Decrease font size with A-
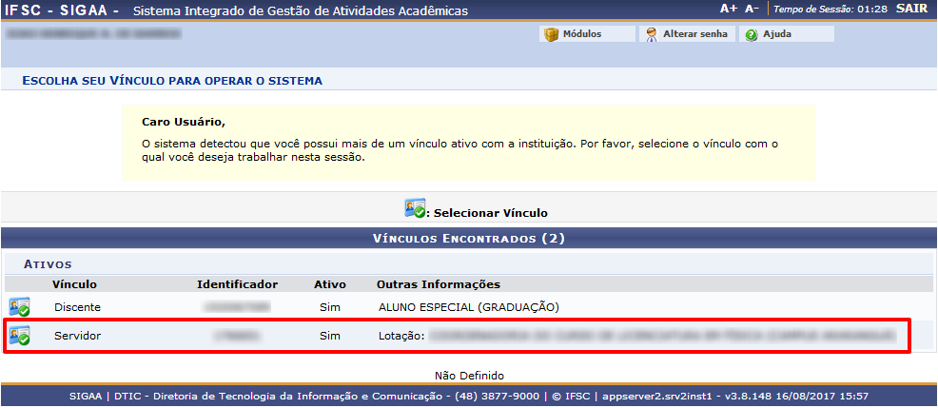 pos(752,9)
